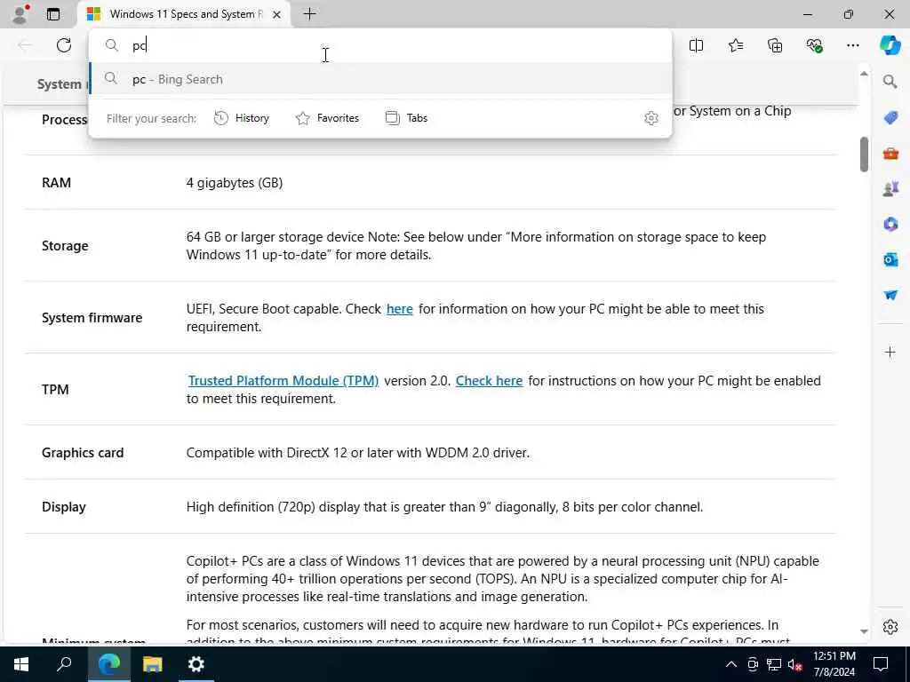Filter search by History

click(242, 118)
